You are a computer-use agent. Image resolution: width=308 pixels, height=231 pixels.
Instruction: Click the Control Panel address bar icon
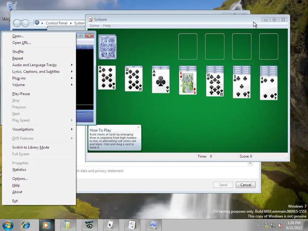click(x=37, y=23)
